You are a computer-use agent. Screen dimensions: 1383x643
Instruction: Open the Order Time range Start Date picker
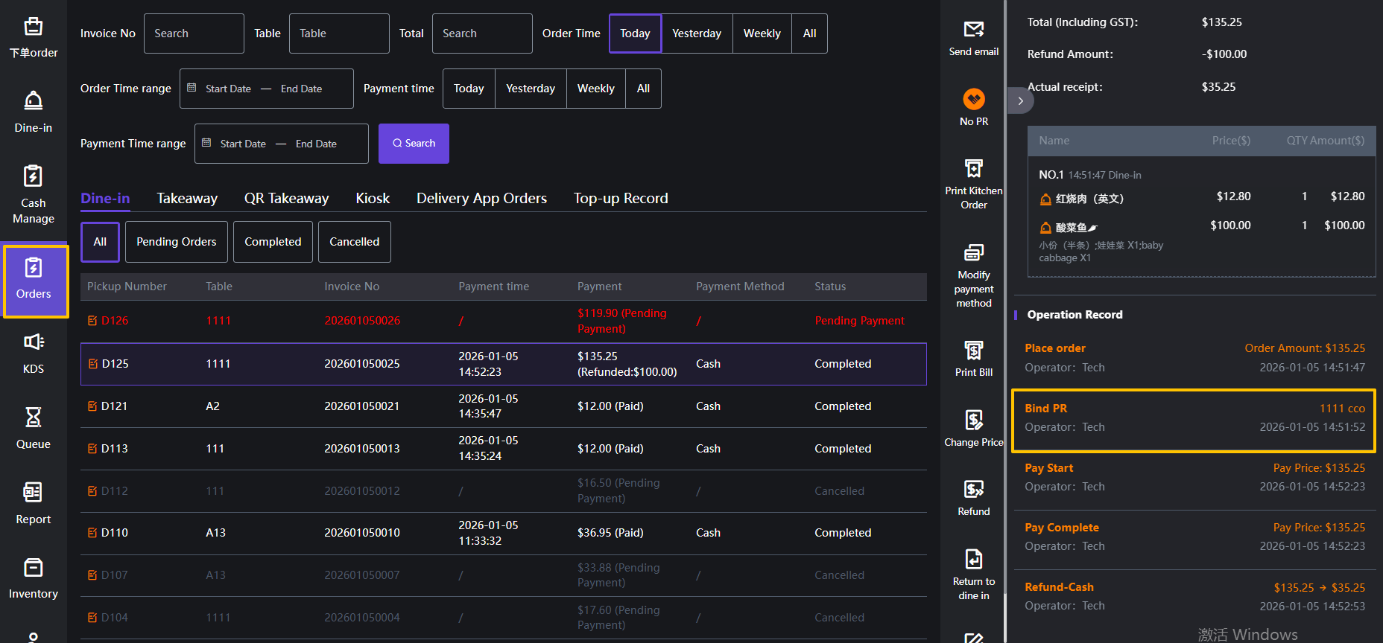pos(228,89)
